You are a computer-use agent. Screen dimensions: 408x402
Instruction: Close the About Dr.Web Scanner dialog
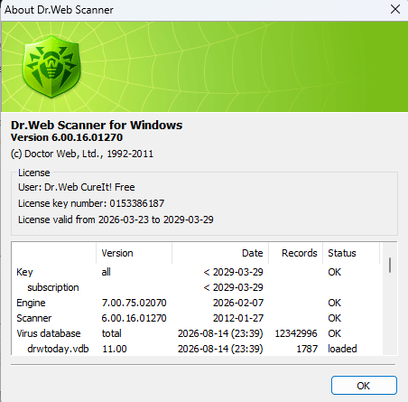(395, 9)
